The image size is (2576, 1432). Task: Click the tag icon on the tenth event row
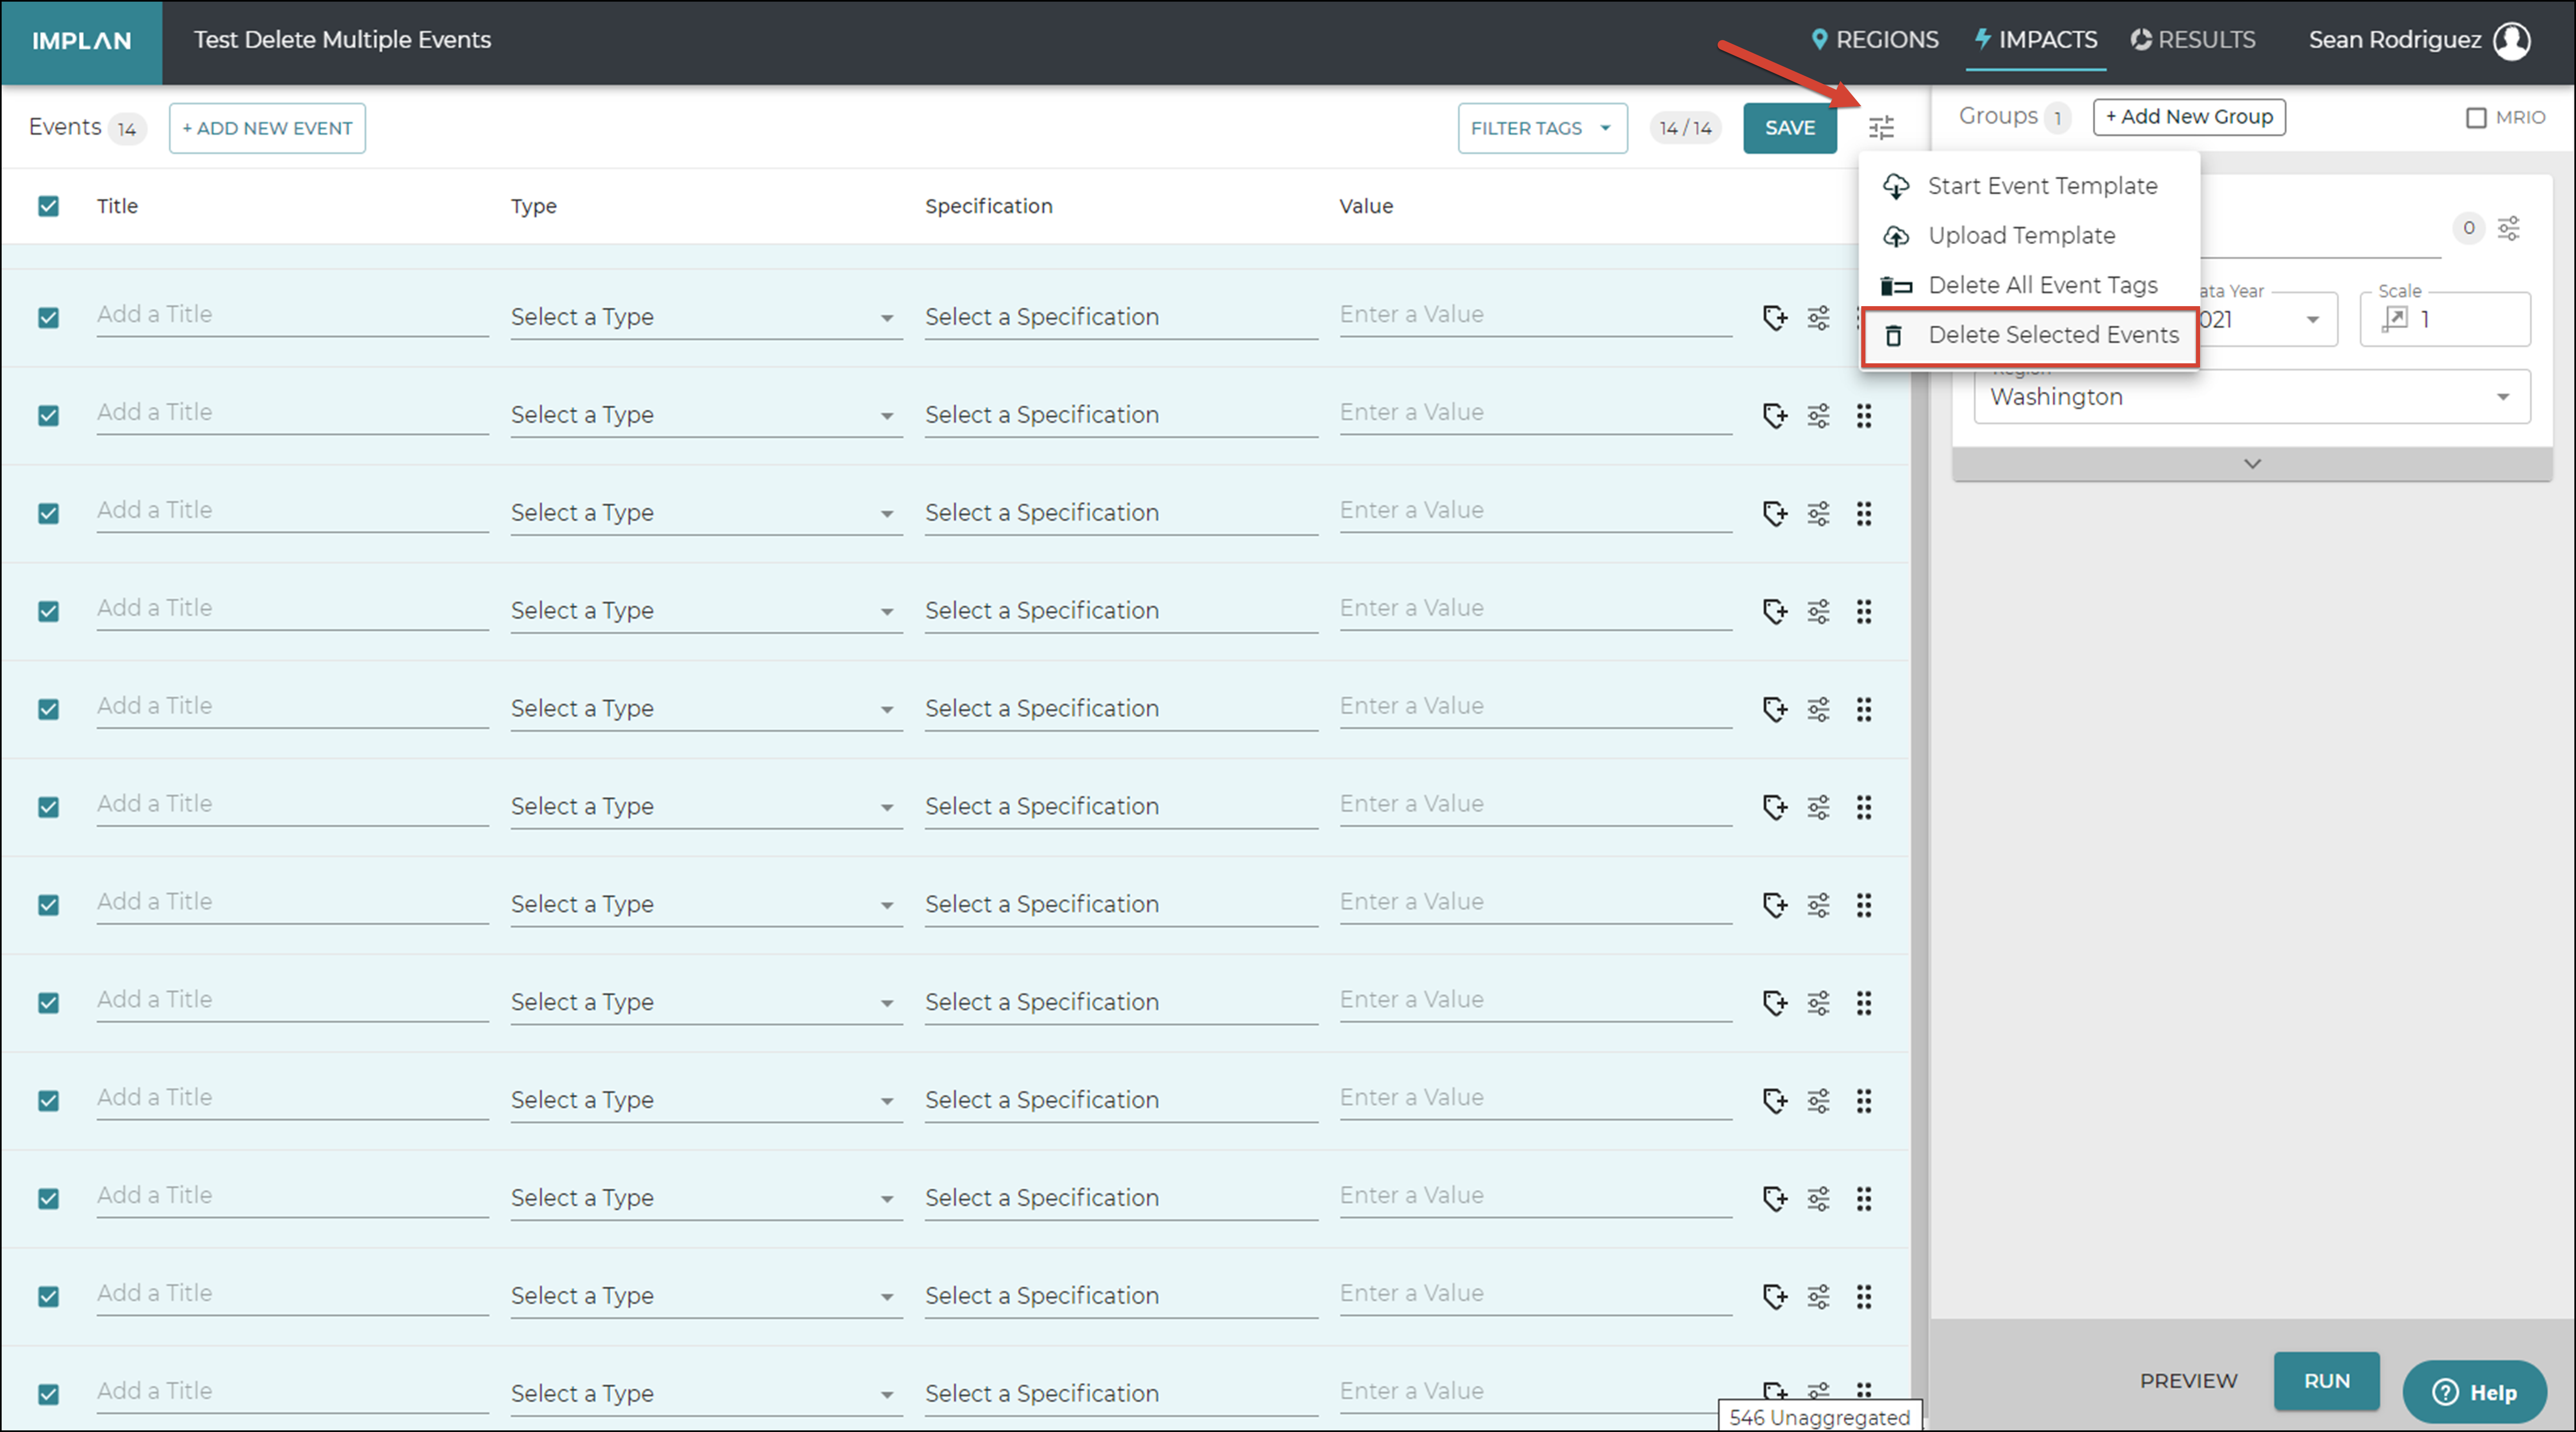coord(1775,1199)
